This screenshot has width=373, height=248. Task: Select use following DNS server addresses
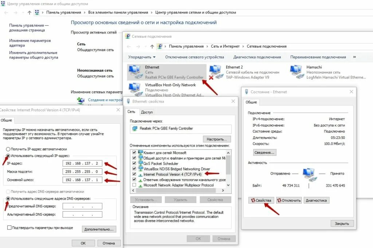click(x=8, y=199)
